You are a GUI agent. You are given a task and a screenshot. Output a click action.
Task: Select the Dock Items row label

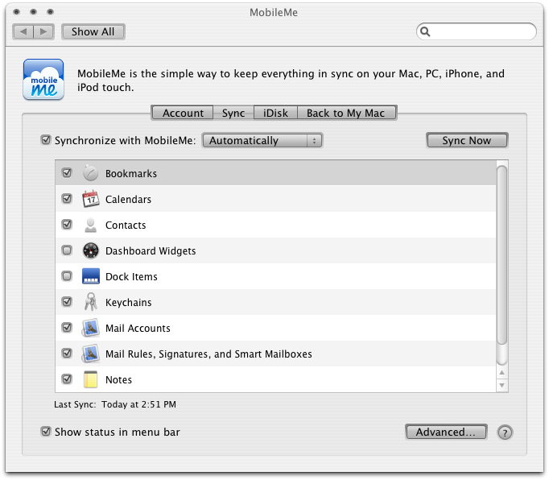tap(131, 277)
